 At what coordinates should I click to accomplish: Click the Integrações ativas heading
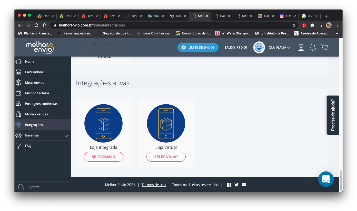point(103,83)
